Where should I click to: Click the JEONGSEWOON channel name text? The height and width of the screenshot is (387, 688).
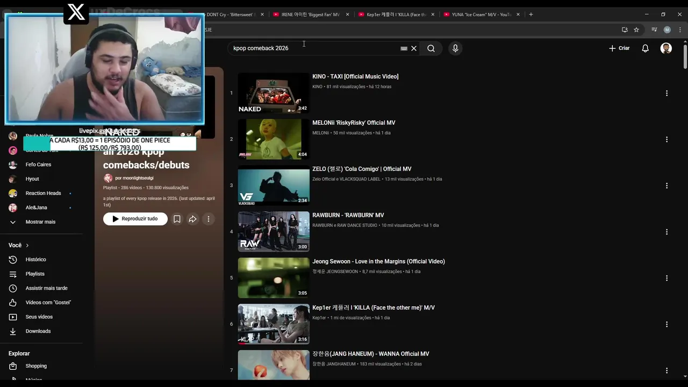coord(335,271)
